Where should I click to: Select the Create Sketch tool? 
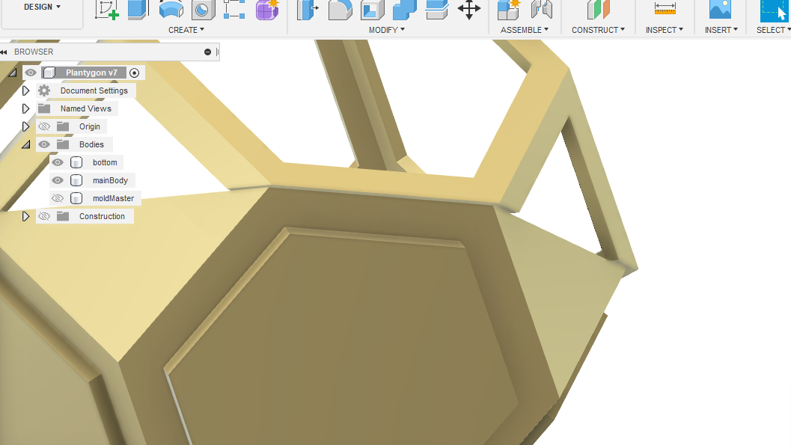(x=106, y=10)
